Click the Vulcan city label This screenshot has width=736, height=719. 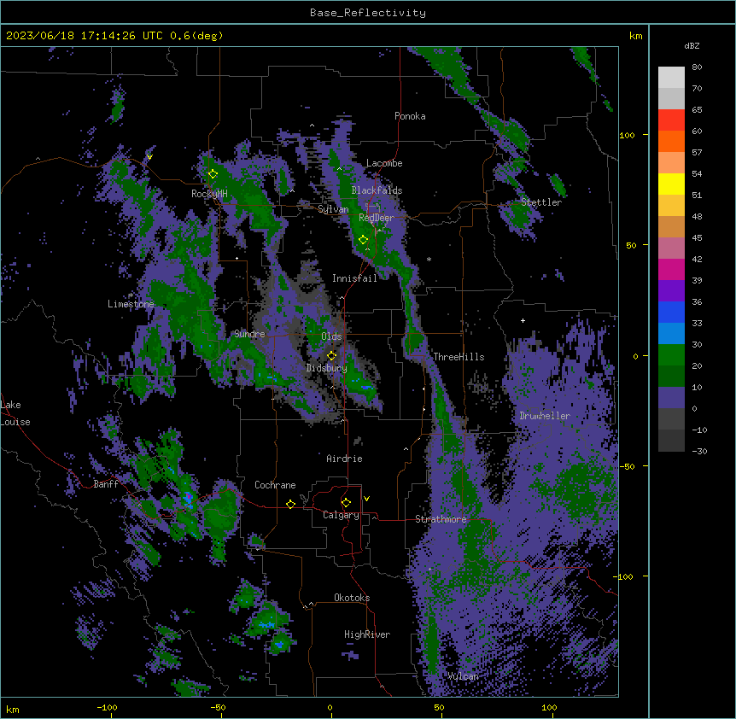point(464,676)
